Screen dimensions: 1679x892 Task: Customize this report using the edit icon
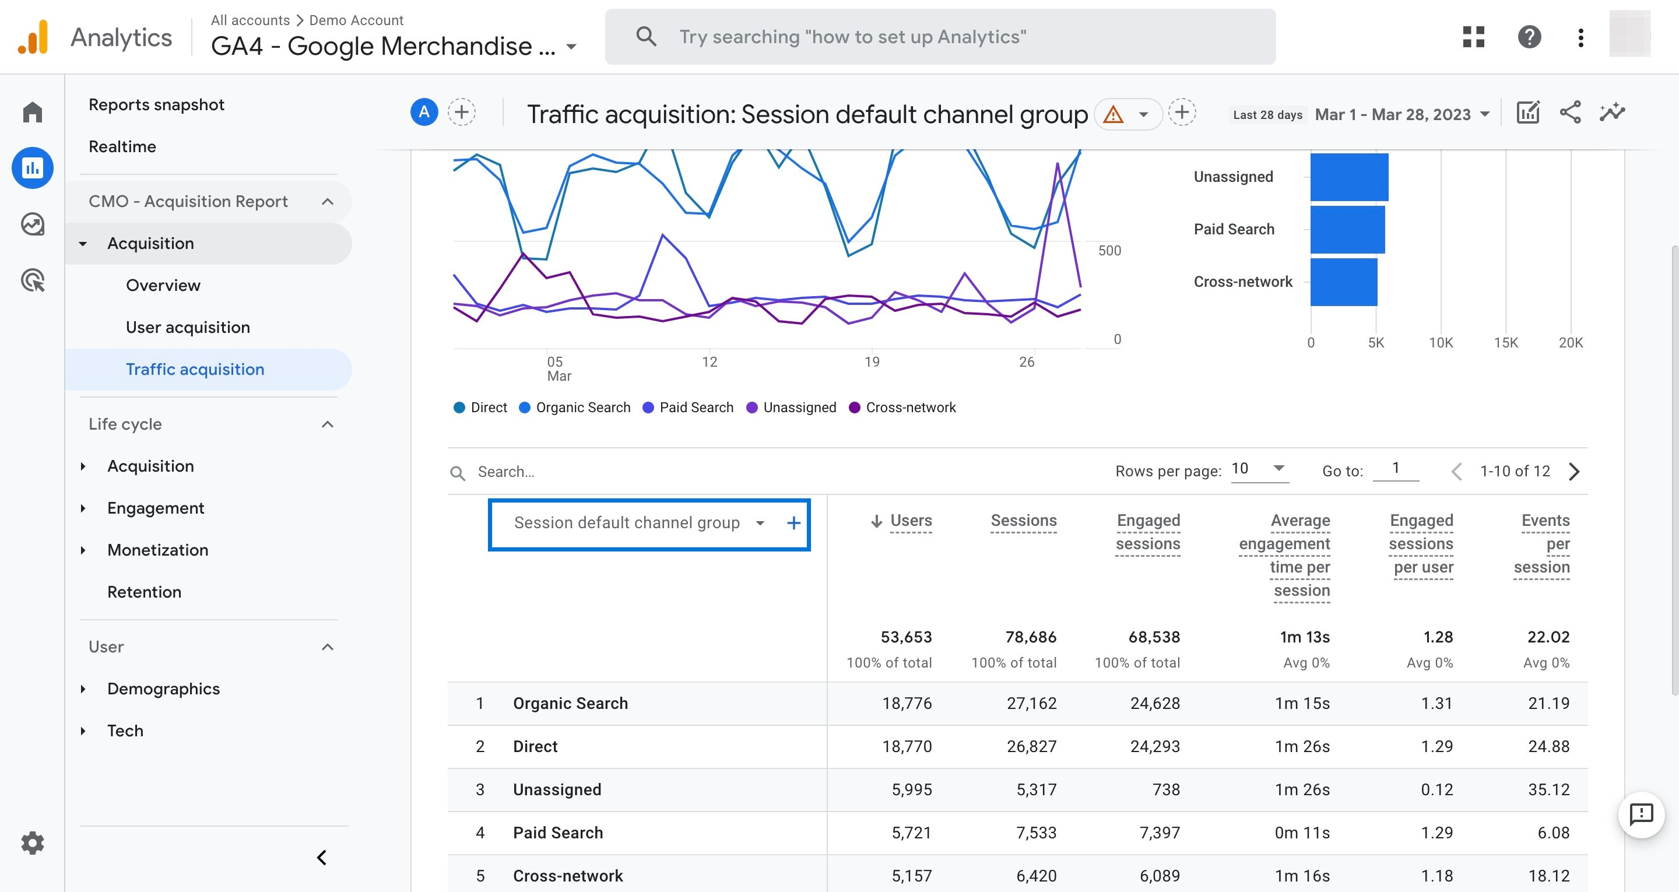[x=1528, y=112]
